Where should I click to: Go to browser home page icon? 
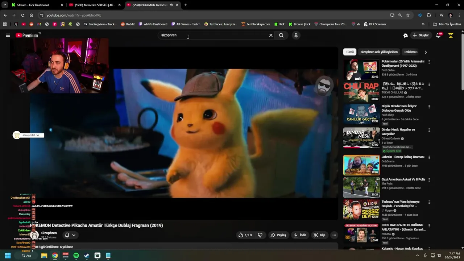coord(32,15)
